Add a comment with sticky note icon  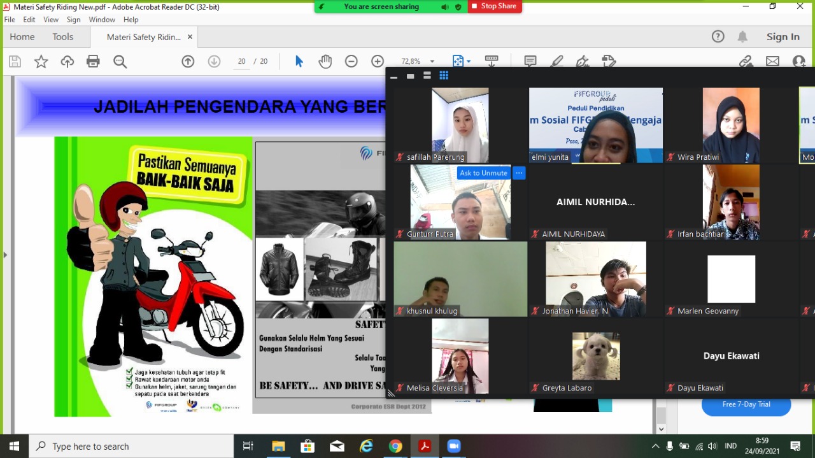point(530,61)
